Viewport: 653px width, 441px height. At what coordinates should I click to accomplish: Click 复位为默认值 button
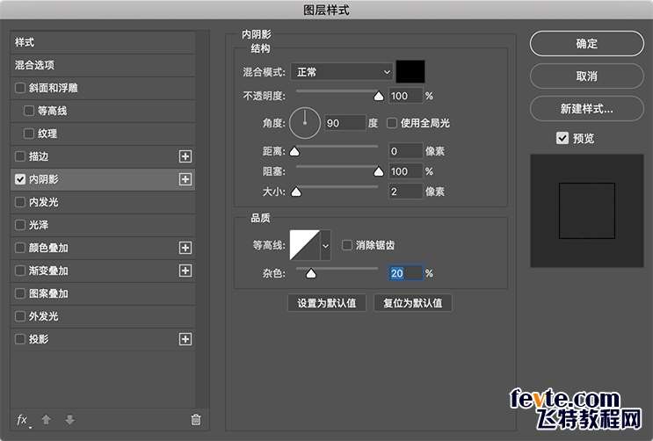(x=413, y=303)
